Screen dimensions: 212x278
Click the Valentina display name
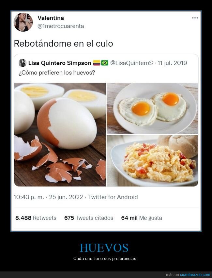(x=51, y=18)
